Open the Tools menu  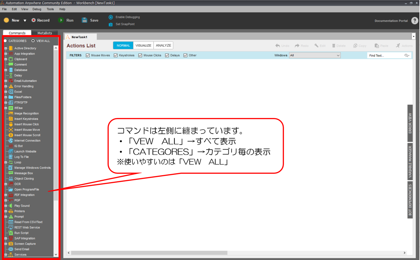pyautogui.click(x=50, y=9)
